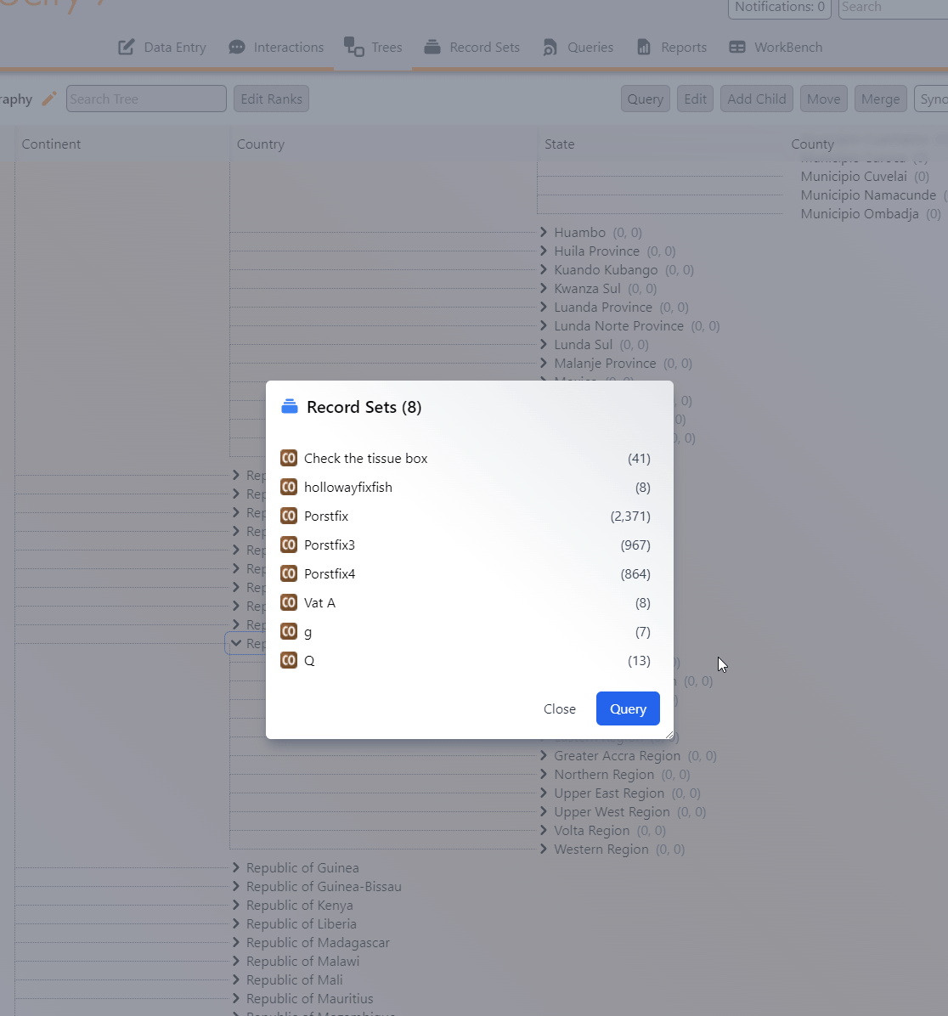Click the CO icon beside Check the tissue box

point(288,457)
